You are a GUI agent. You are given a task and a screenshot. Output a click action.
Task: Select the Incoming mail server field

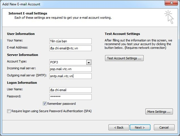pos(70,69)
